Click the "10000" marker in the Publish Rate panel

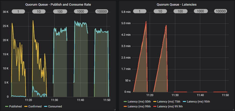click(102, 11)
